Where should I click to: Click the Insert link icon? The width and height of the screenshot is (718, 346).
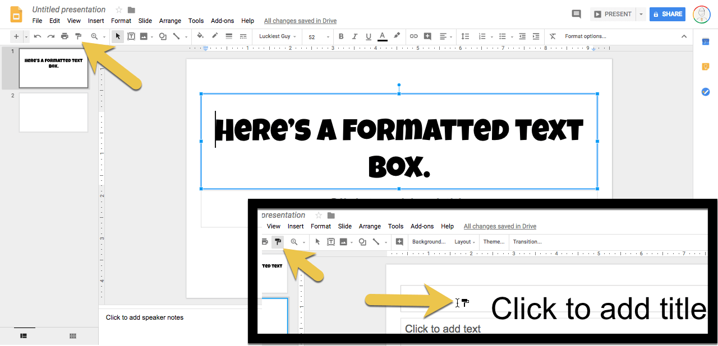(414, 36)
